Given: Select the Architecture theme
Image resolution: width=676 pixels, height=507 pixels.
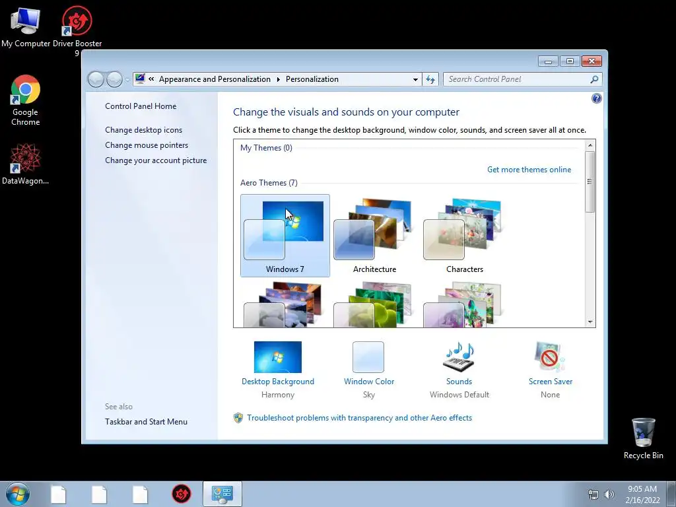Looking at the screenshot, I should (375, 236).
